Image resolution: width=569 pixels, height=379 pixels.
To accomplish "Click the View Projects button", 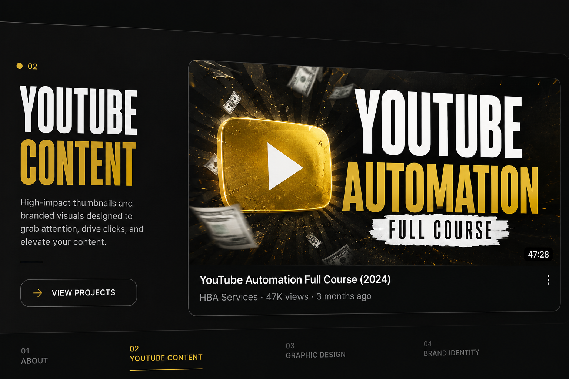I will click(x=79, y=293).
